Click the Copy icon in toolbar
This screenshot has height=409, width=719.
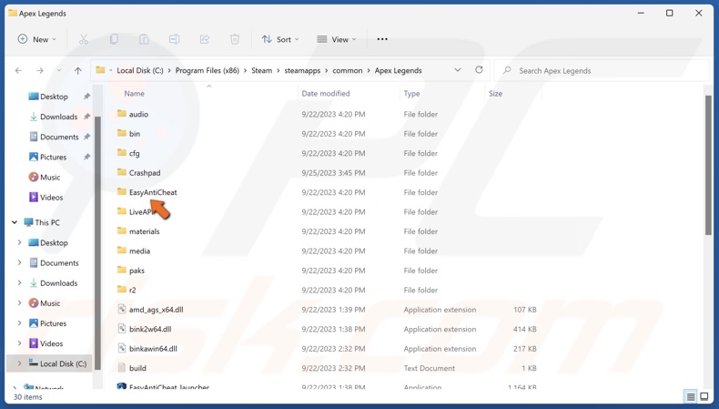(x=114, y=39)
